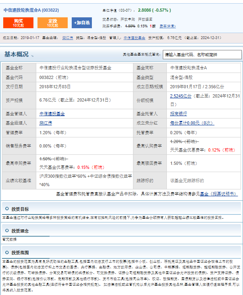This screenshot has width=243, height=295.
Task: Select the net value 2.8086 ( -0.57% )
Action: click(x=154, y=10)
